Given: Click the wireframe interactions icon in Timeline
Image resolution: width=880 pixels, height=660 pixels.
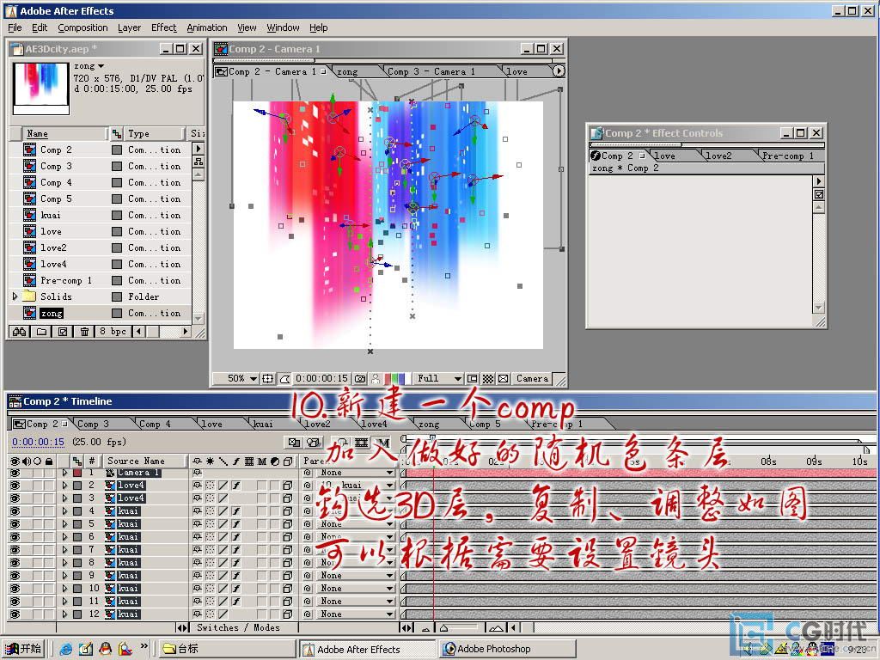Looking at the screenshot, I should pos(294,443).
